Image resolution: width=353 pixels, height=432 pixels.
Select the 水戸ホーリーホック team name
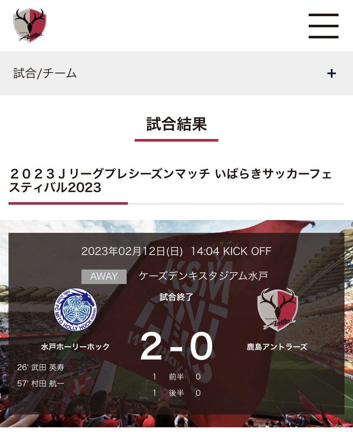pyautogui.click(x=75, y=347)
